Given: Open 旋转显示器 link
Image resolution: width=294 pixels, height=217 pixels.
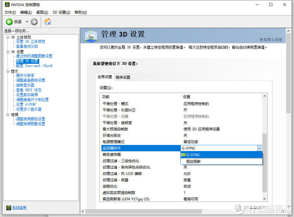Looking at the screenshot, I should [x=25, y=85].
